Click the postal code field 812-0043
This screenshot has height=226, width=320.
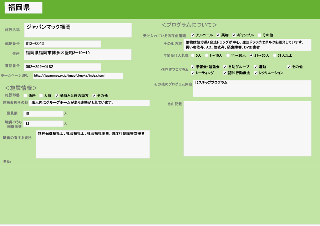point(62,44)
